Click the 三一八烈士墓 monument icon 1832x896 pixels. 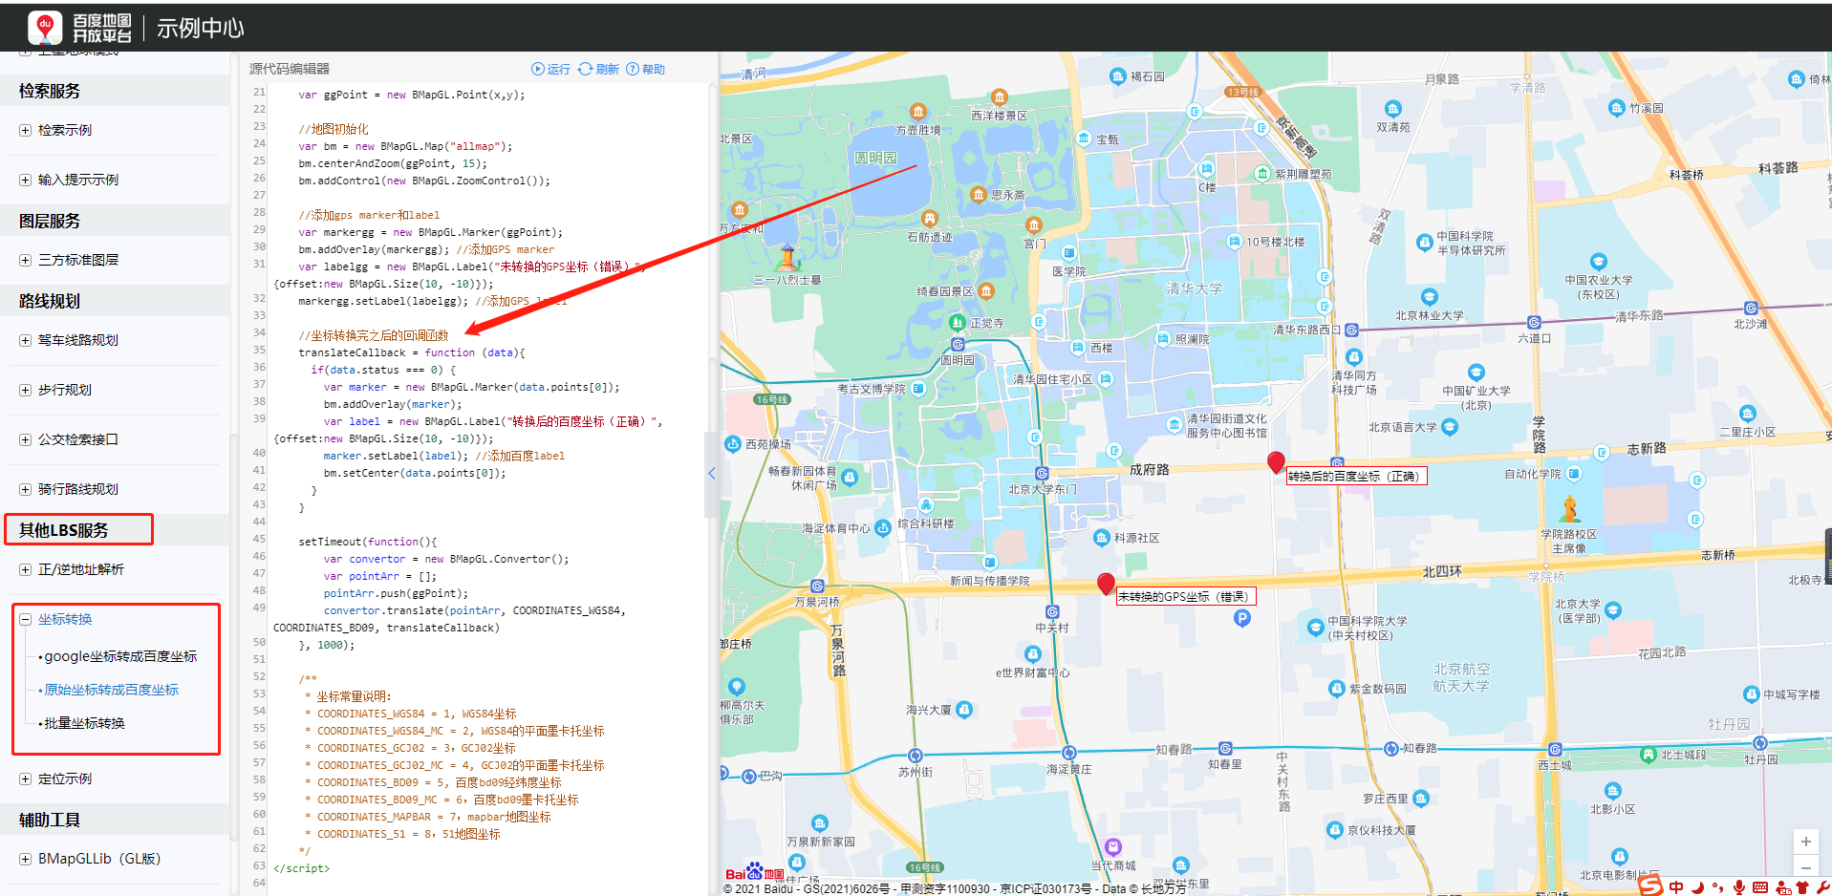[787, 258]
